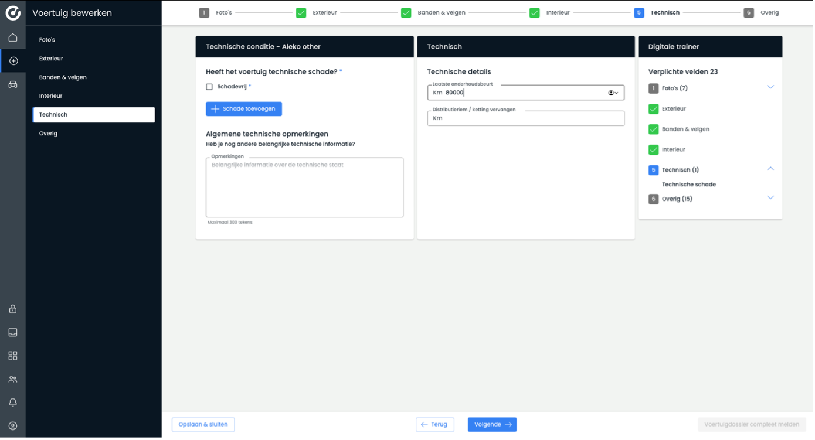Click Banden & velgen check in Digitale trainer

654,129
